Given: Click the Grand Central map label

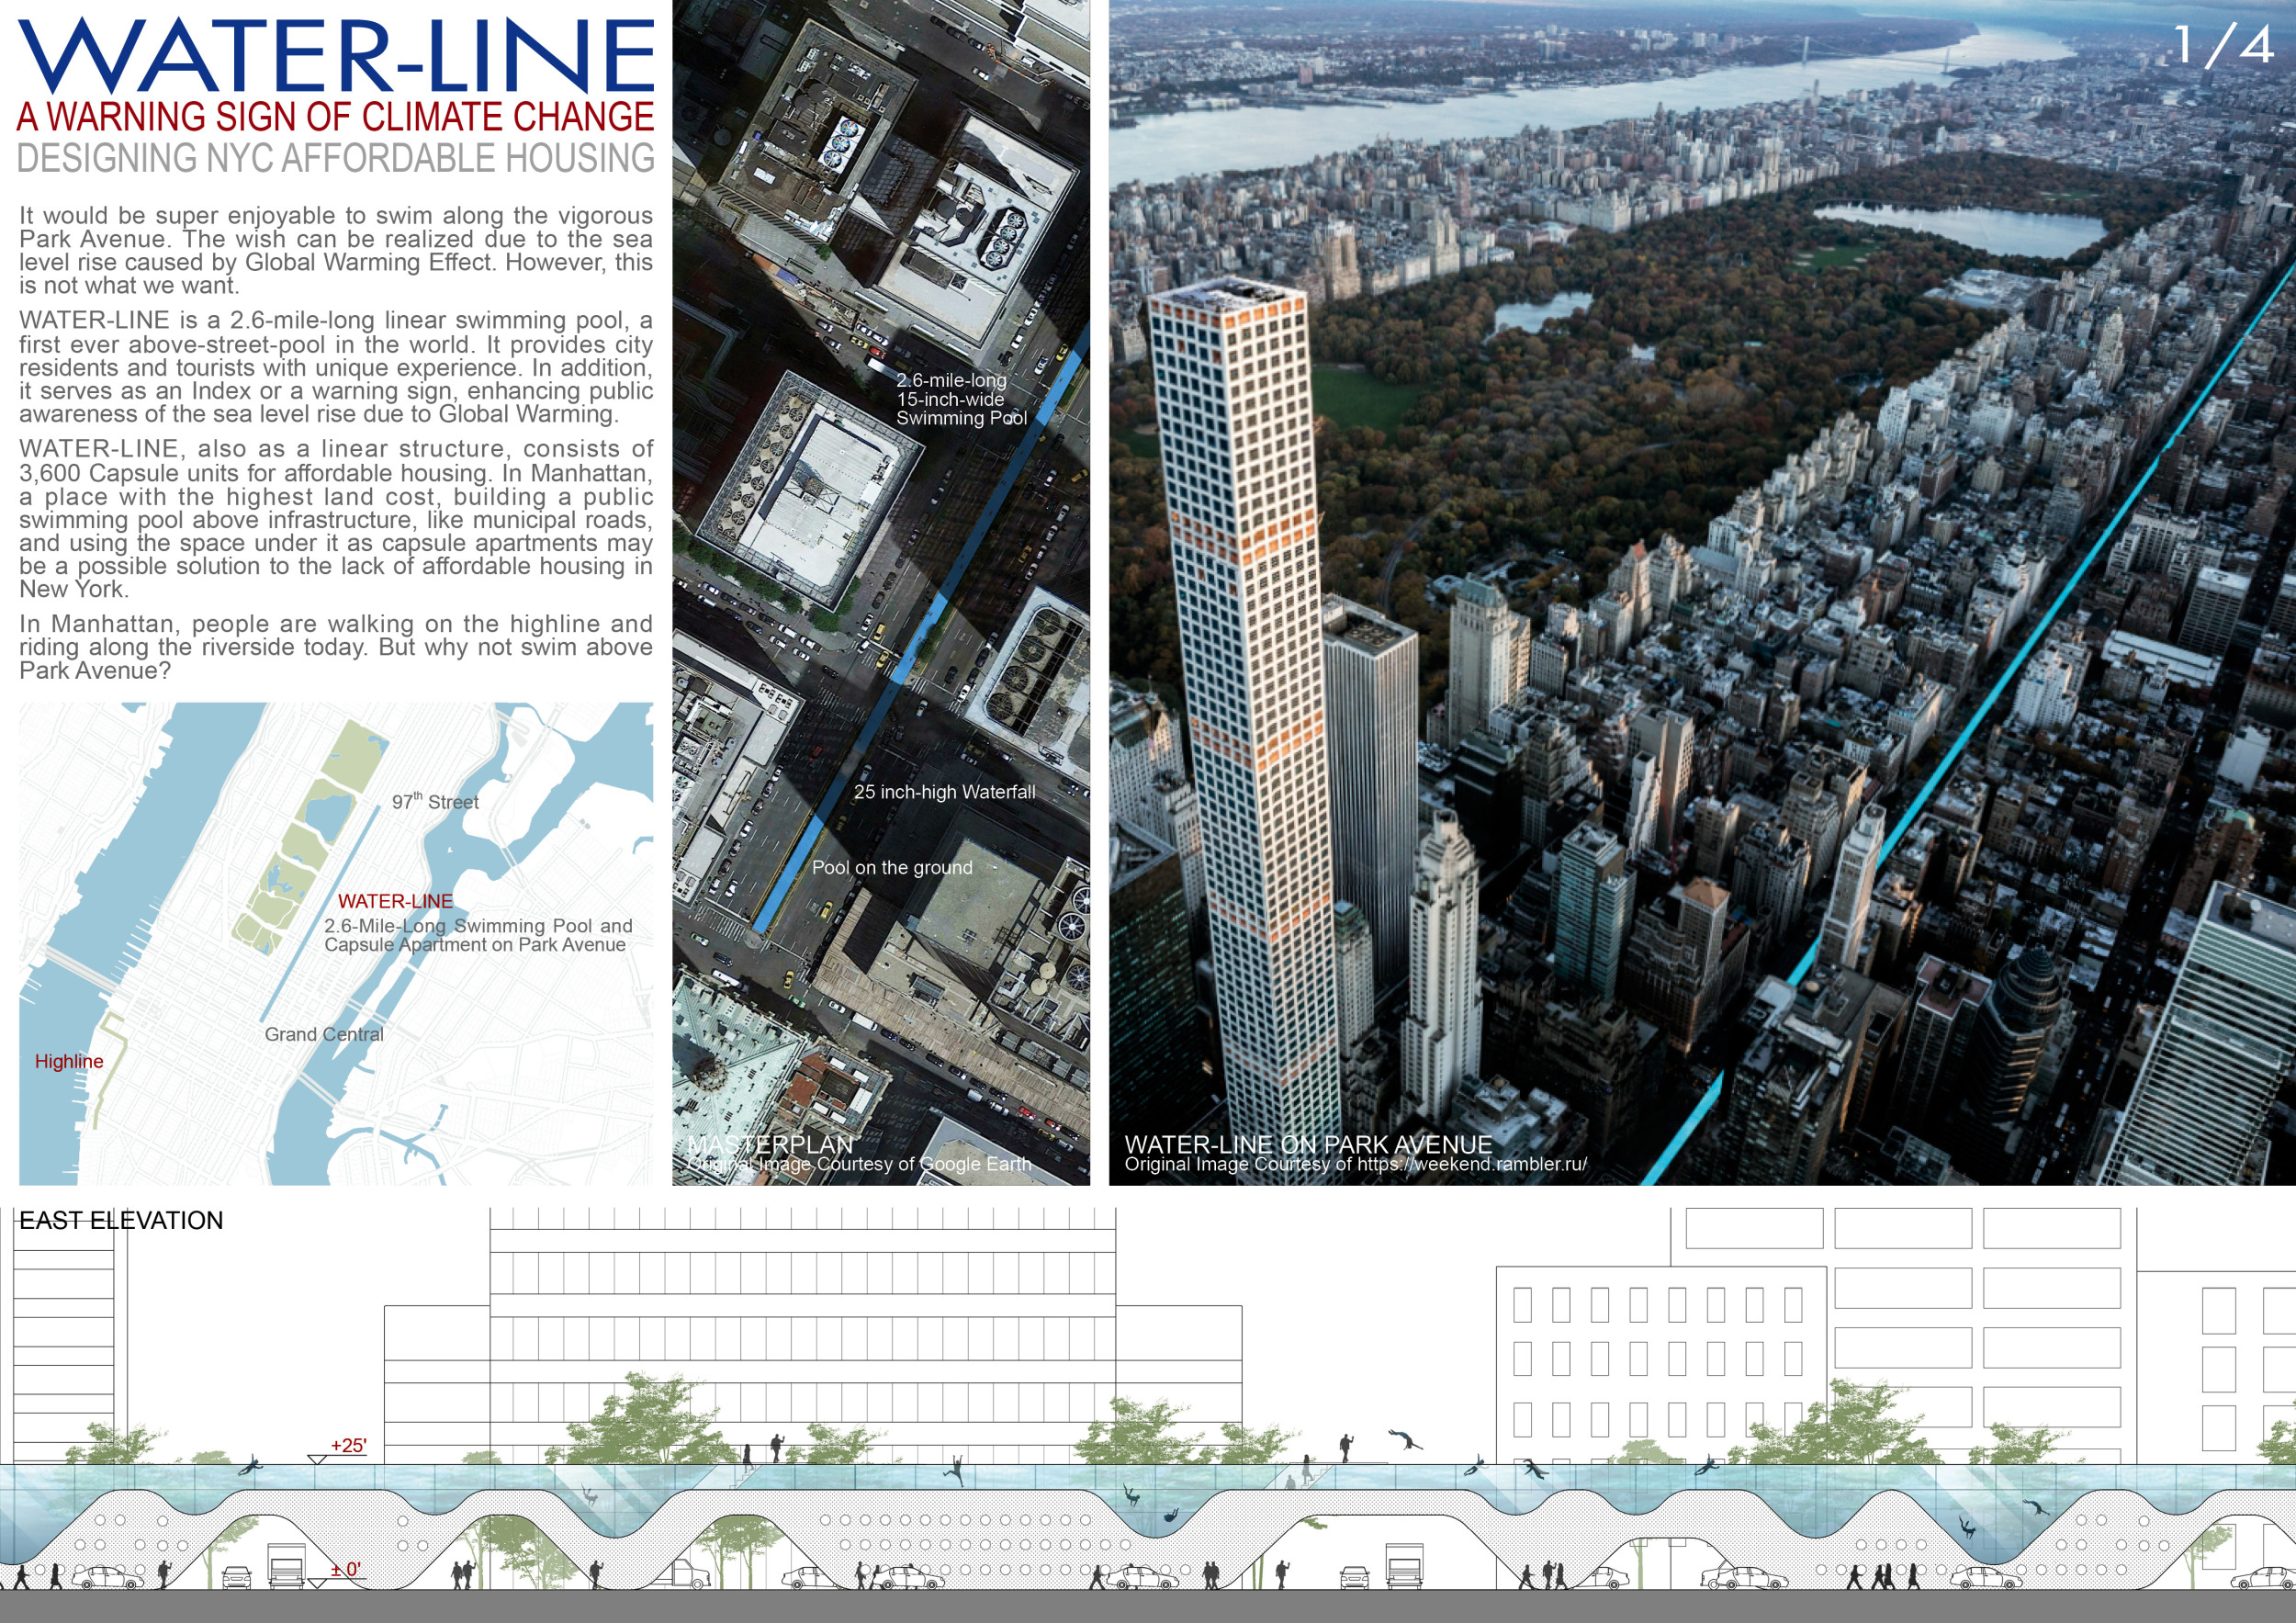Looking at the screenshot, I should point(323,1034).
